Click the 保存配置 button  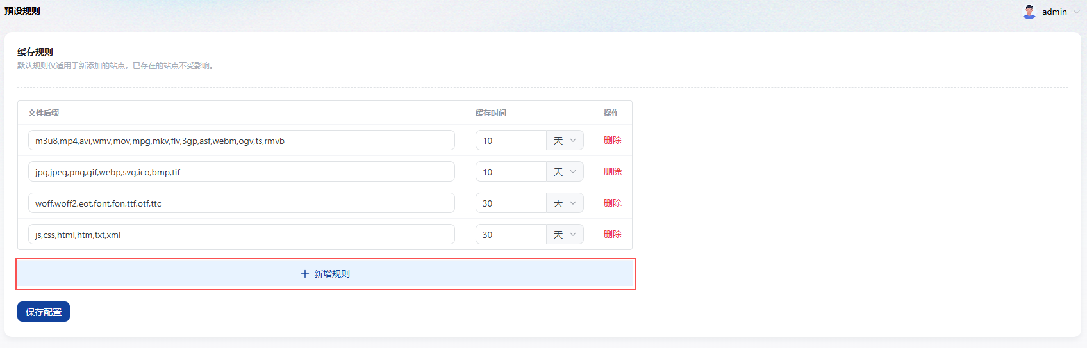point(44,312)
